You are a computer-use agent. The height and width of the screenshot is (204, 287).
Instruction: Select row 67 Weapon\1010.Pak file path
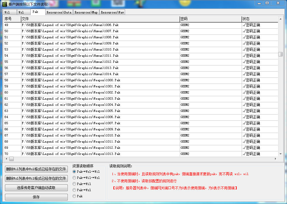pyautogui.click(x=71, y=135)
